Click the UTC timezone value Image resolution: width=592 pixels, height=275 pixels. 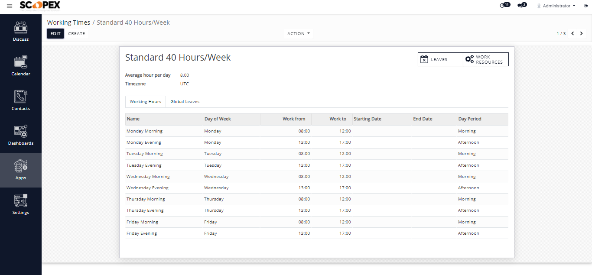click(x=185, y=84)
